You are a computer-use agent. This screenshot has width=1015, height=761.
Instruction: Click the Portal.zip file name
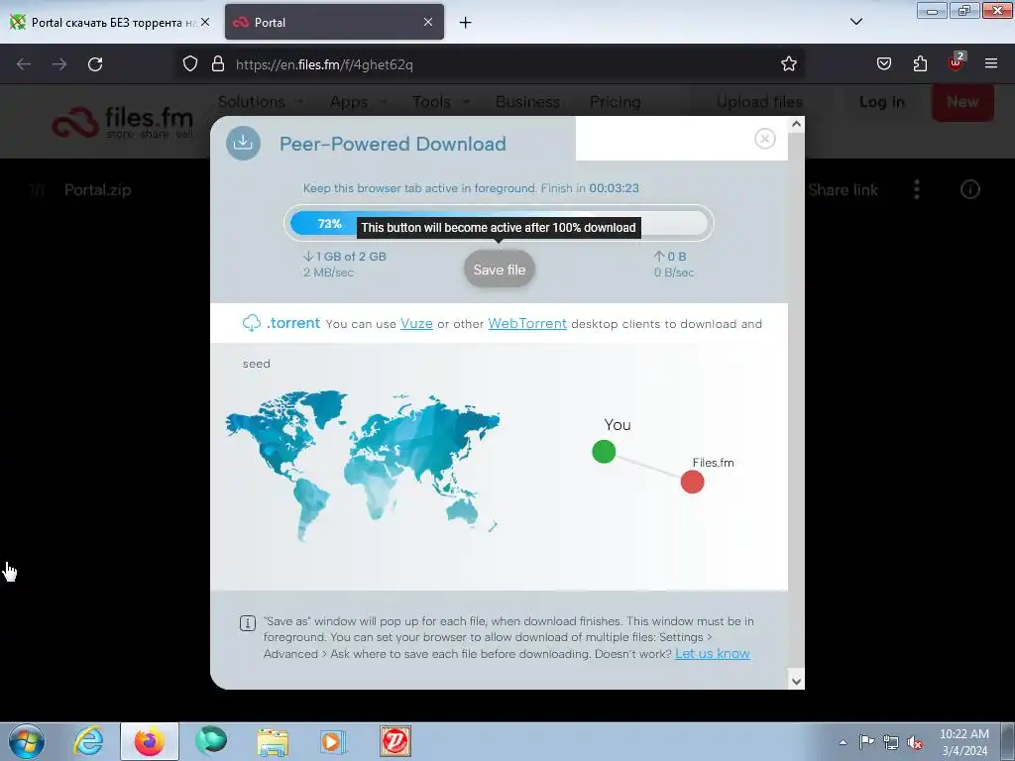98,189
